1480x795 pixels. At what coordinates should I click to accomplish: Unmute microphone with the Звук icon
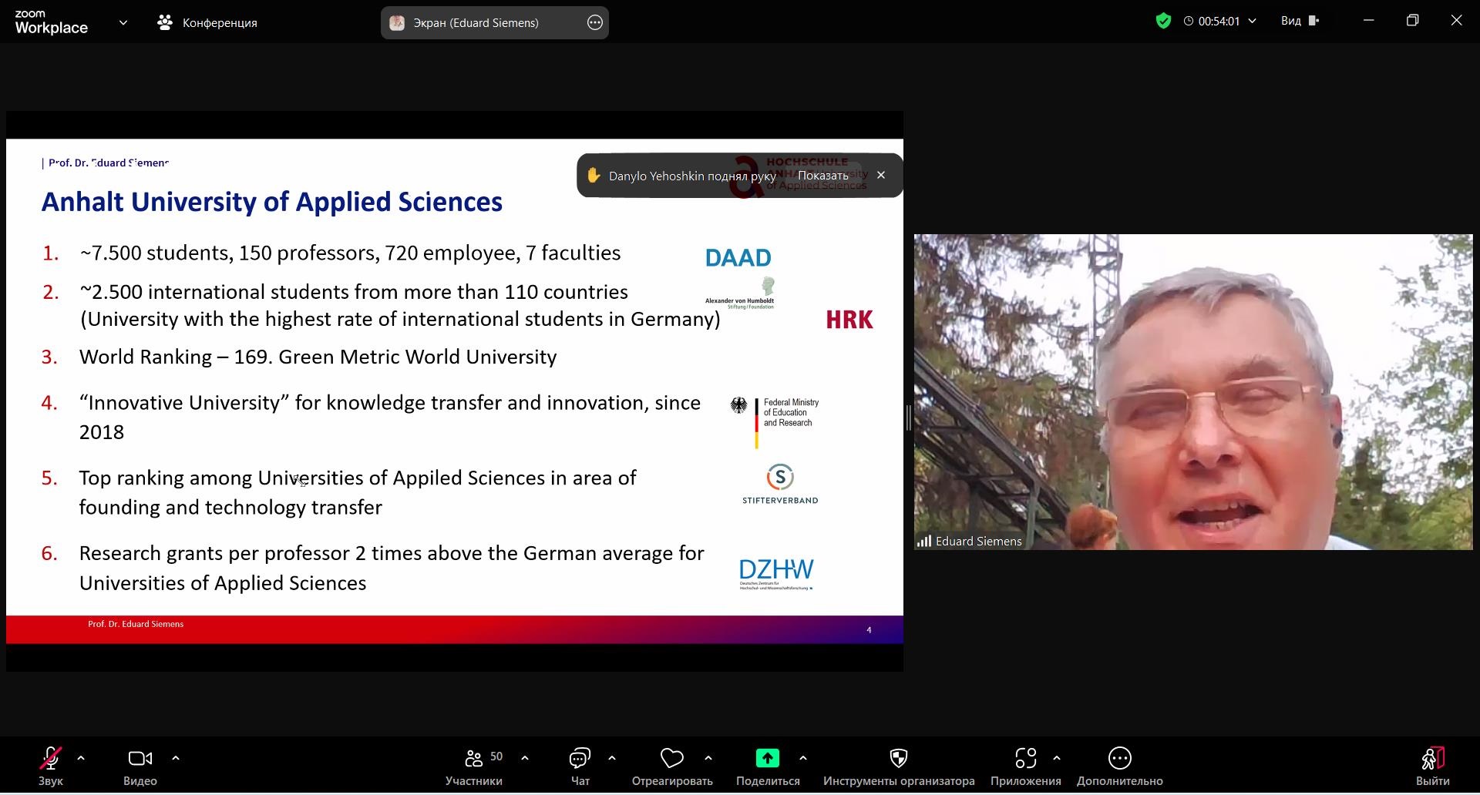click(51, 759)
